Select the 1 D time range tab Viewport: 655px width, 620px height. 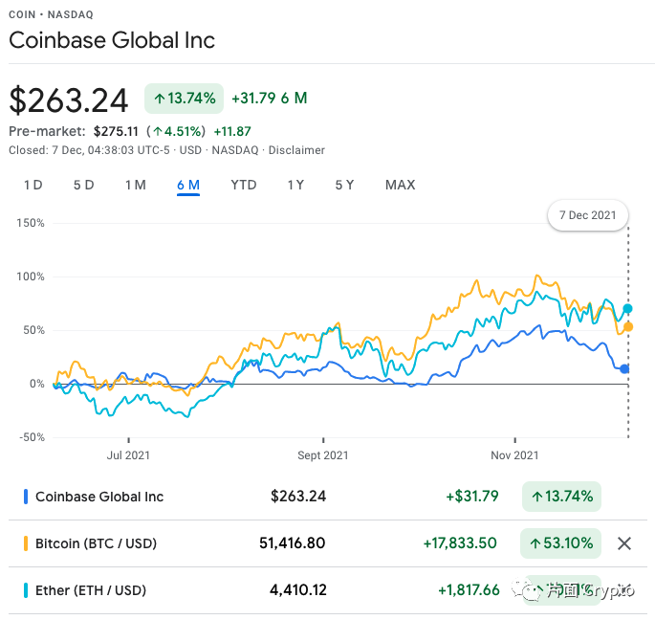click(33, 185)
